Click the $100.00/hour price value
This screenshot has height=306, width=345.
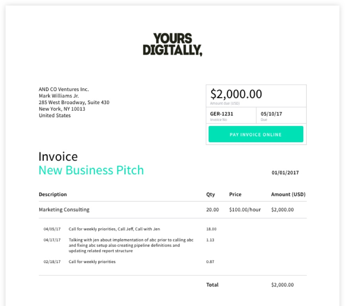click(245, 210)
